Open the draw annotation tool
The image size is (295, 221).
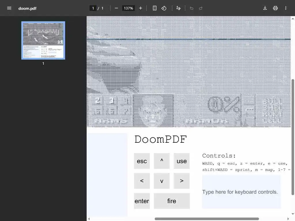(178, 8)
